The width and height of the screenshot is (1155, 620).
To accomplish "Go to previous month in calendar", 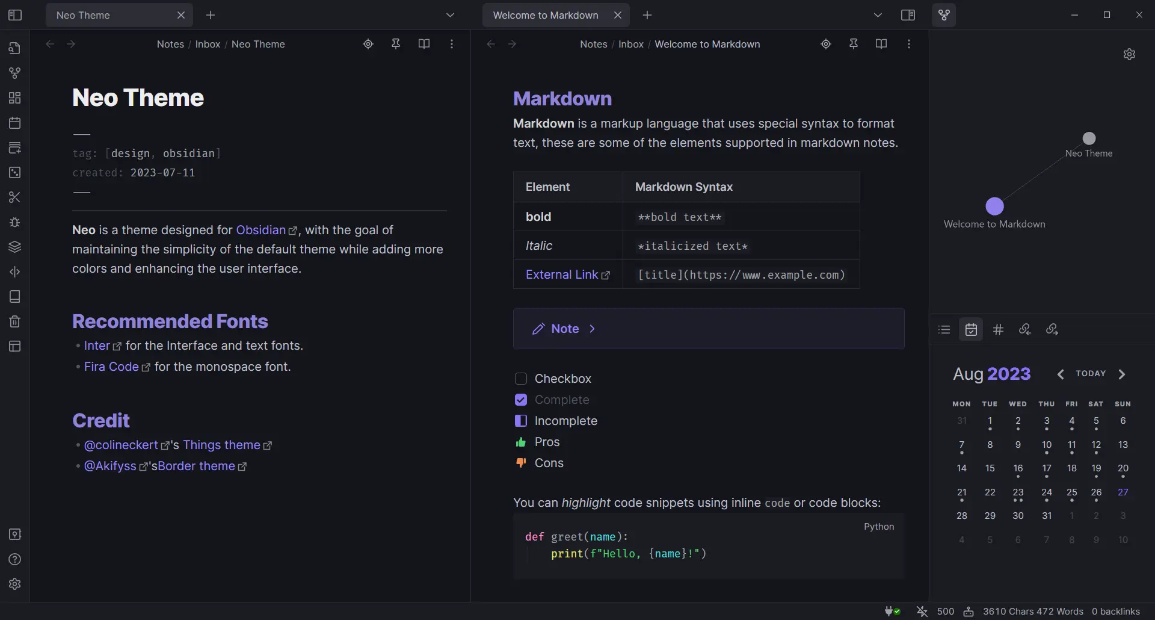I will coord(1061,374).
